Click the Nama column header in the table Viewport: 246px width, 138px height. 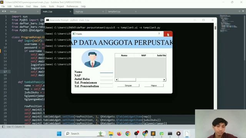point(124,55)
